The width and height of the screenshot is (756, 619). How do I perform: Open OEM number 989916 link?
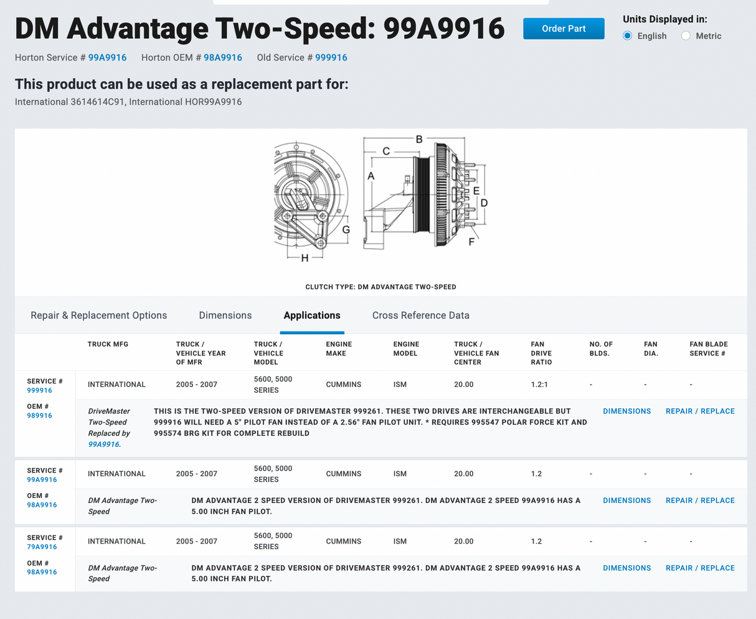[x=39, y=416]
